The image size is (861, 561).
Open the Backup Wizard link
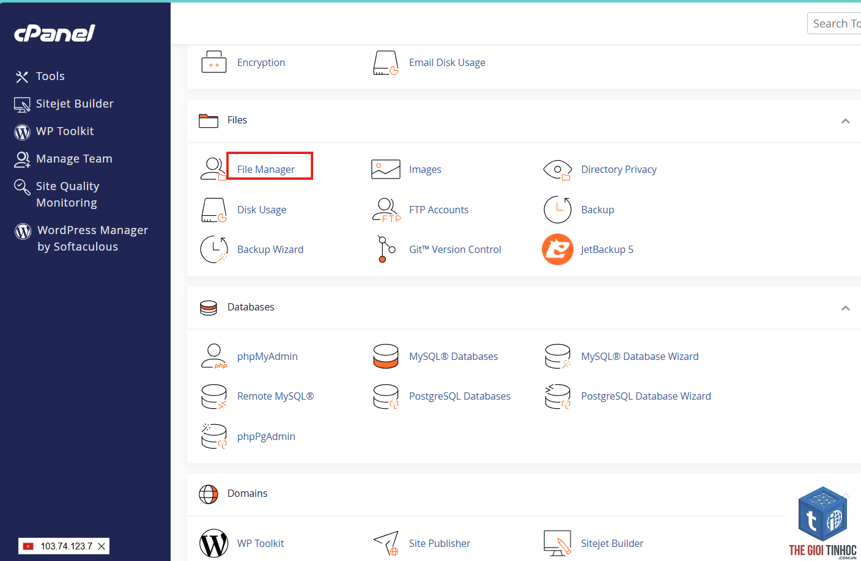tap(270, 249)
